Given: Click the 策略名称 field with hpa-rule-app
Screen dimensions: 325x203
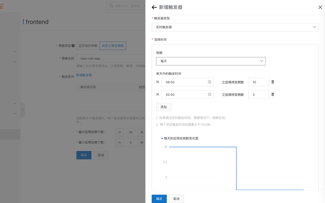Looking at the screenshot, I should (111, 59).
